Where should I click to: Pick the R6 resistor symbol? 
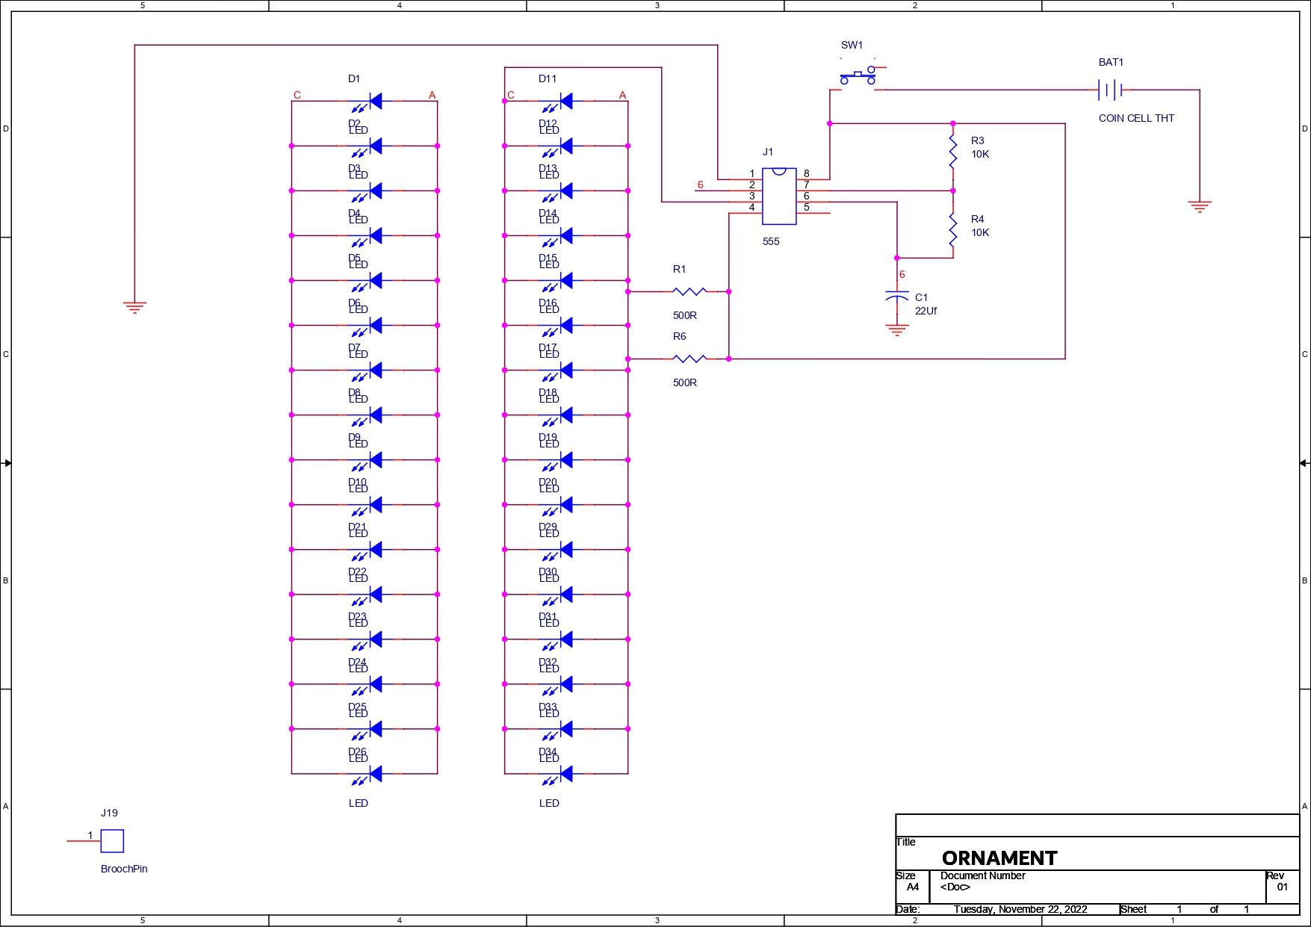tap(689, 359)
